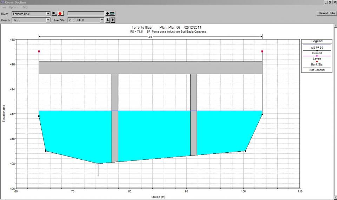Viewport: 337px width, 200px height.
Task: Click the Cross Section window title icon
Action: point(2,2)
